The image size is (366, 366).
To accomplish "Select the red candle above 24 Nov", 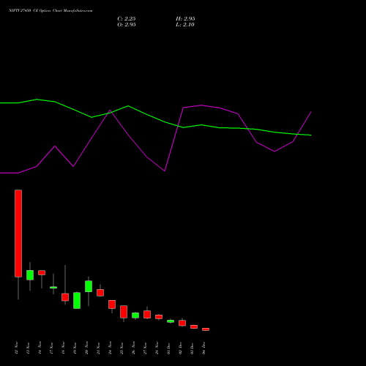I will 112,305.
